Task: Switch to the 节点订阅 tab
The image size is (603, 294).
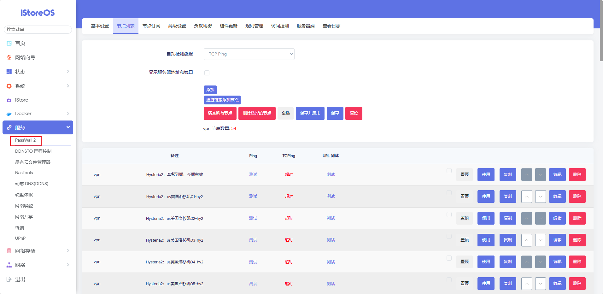Action: tap(151, 26)
